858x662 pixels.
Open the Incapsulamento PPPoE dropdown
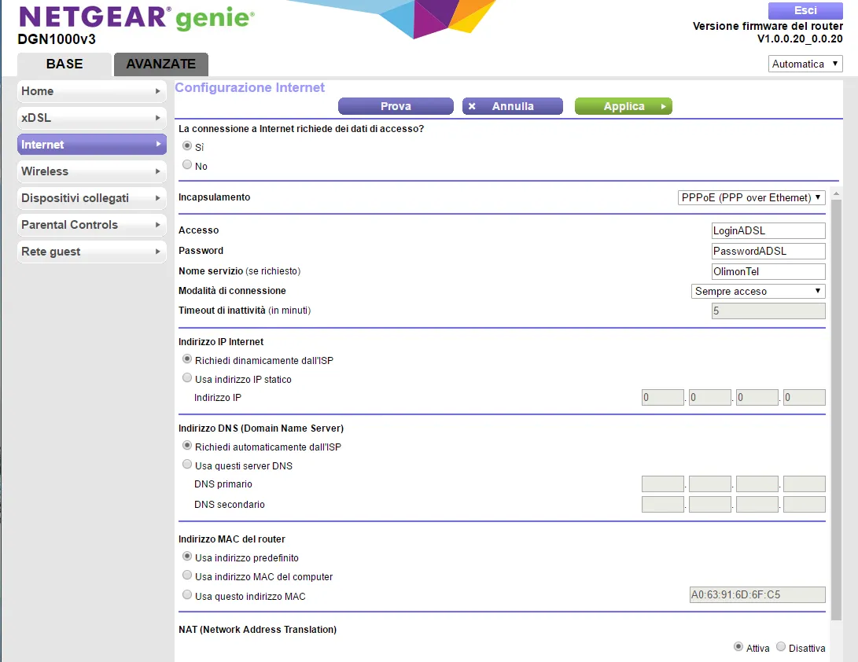click(750, 197)
